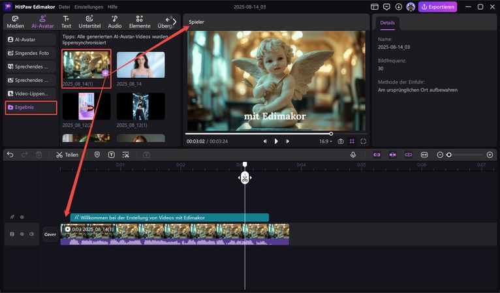
Task: Select Singendes Foto in the sidebar
Action: (31, 53)
